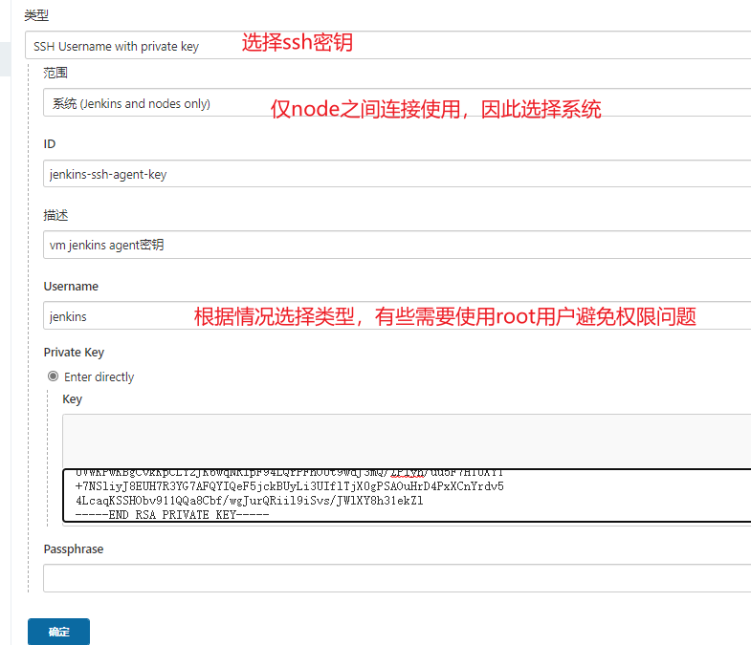Click the key line starting with 4LcaqKSSH0bv
Screen dimensions: 751x645
pyautogui.click(x=249, y=501)
